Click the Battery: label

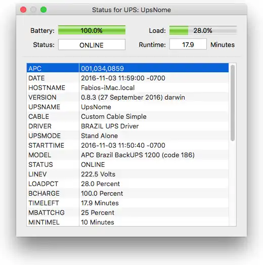tap(42, 30)
